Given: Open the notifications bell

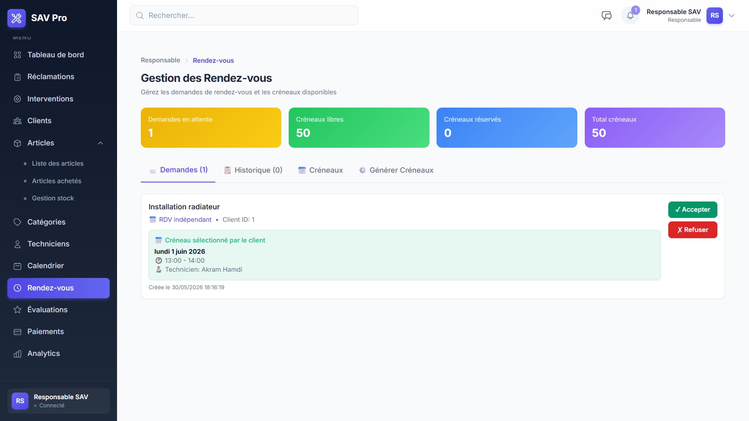Looking at the screenshot, I should point(630,16).
